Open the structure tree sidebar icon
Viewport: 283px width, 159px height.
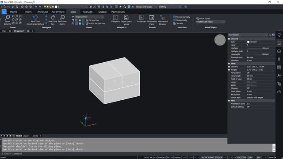(x=279, y=83)
